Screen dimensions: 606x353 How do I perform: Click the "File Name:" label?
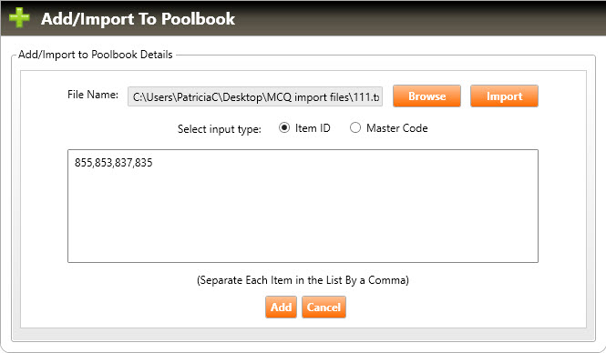pyautogui.click(x=93, y=95)
